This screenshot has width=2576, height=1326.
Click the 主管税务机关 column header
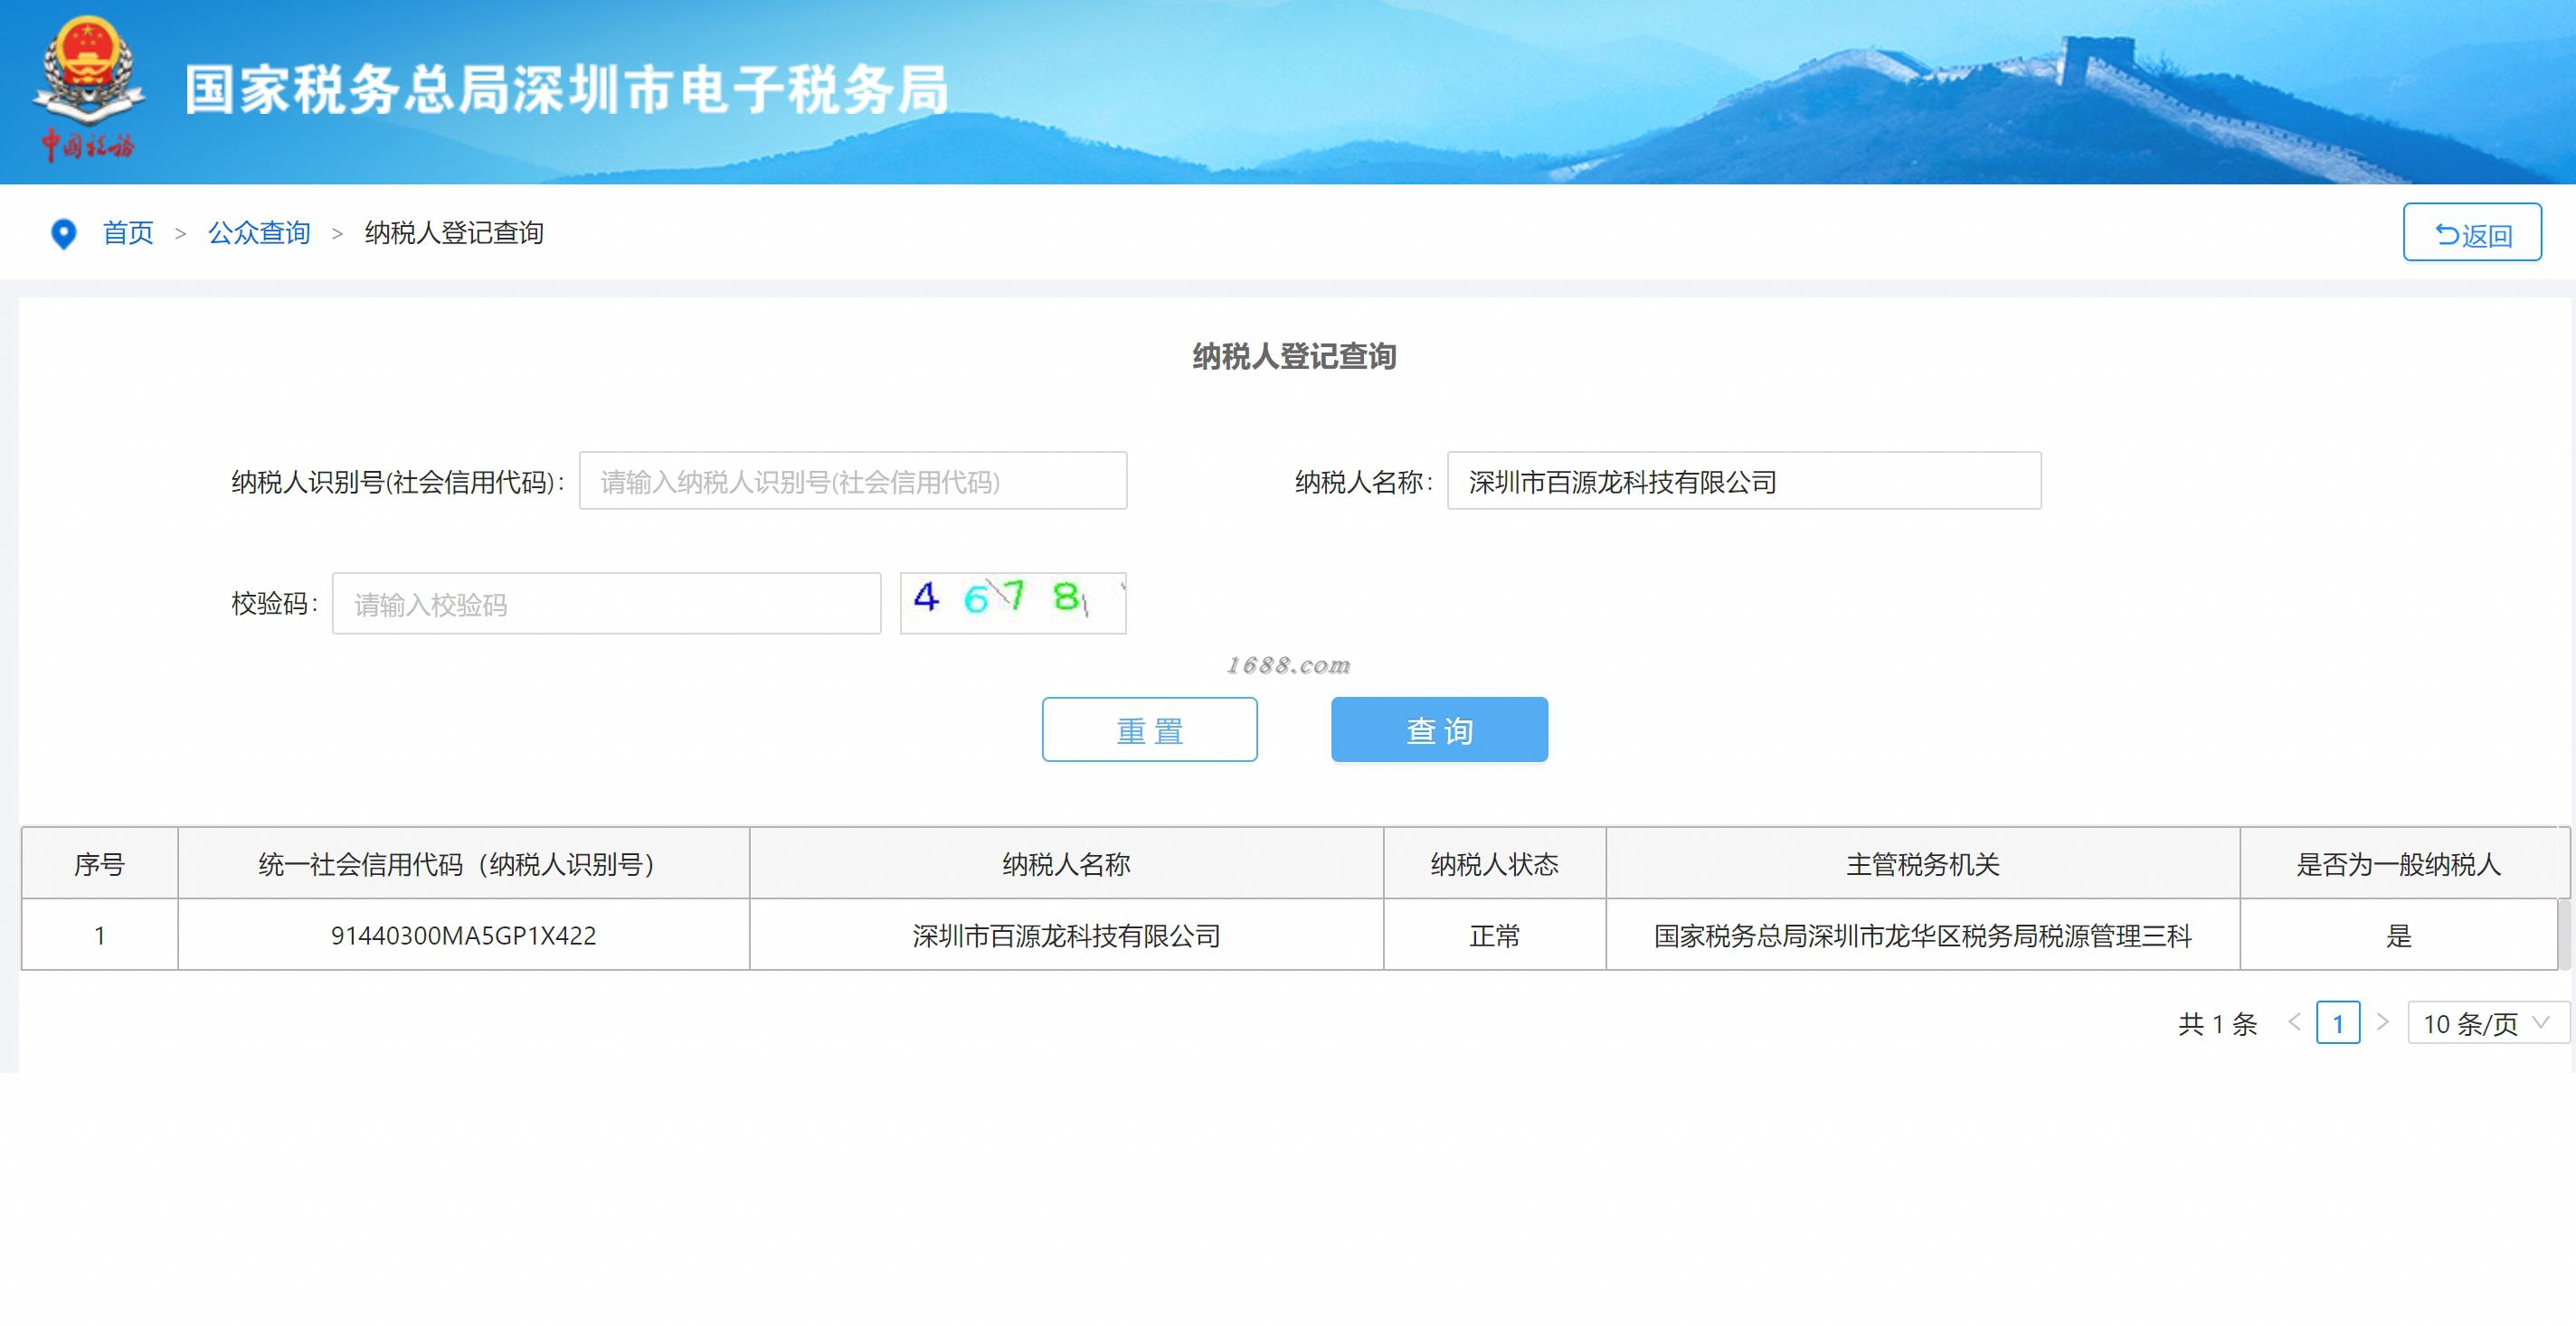coord(1922,864)
